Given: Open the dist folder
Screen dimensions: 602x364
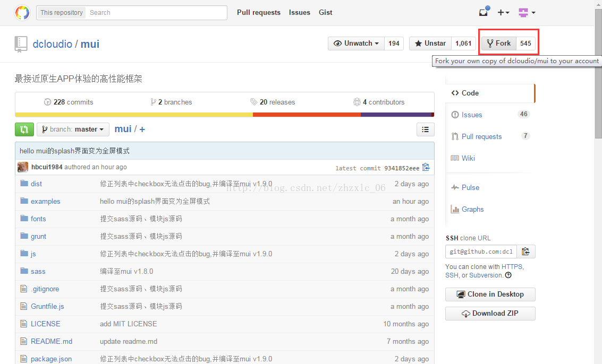Looking at the screenshot, I should pyautogui.click(x=37, y=184).
